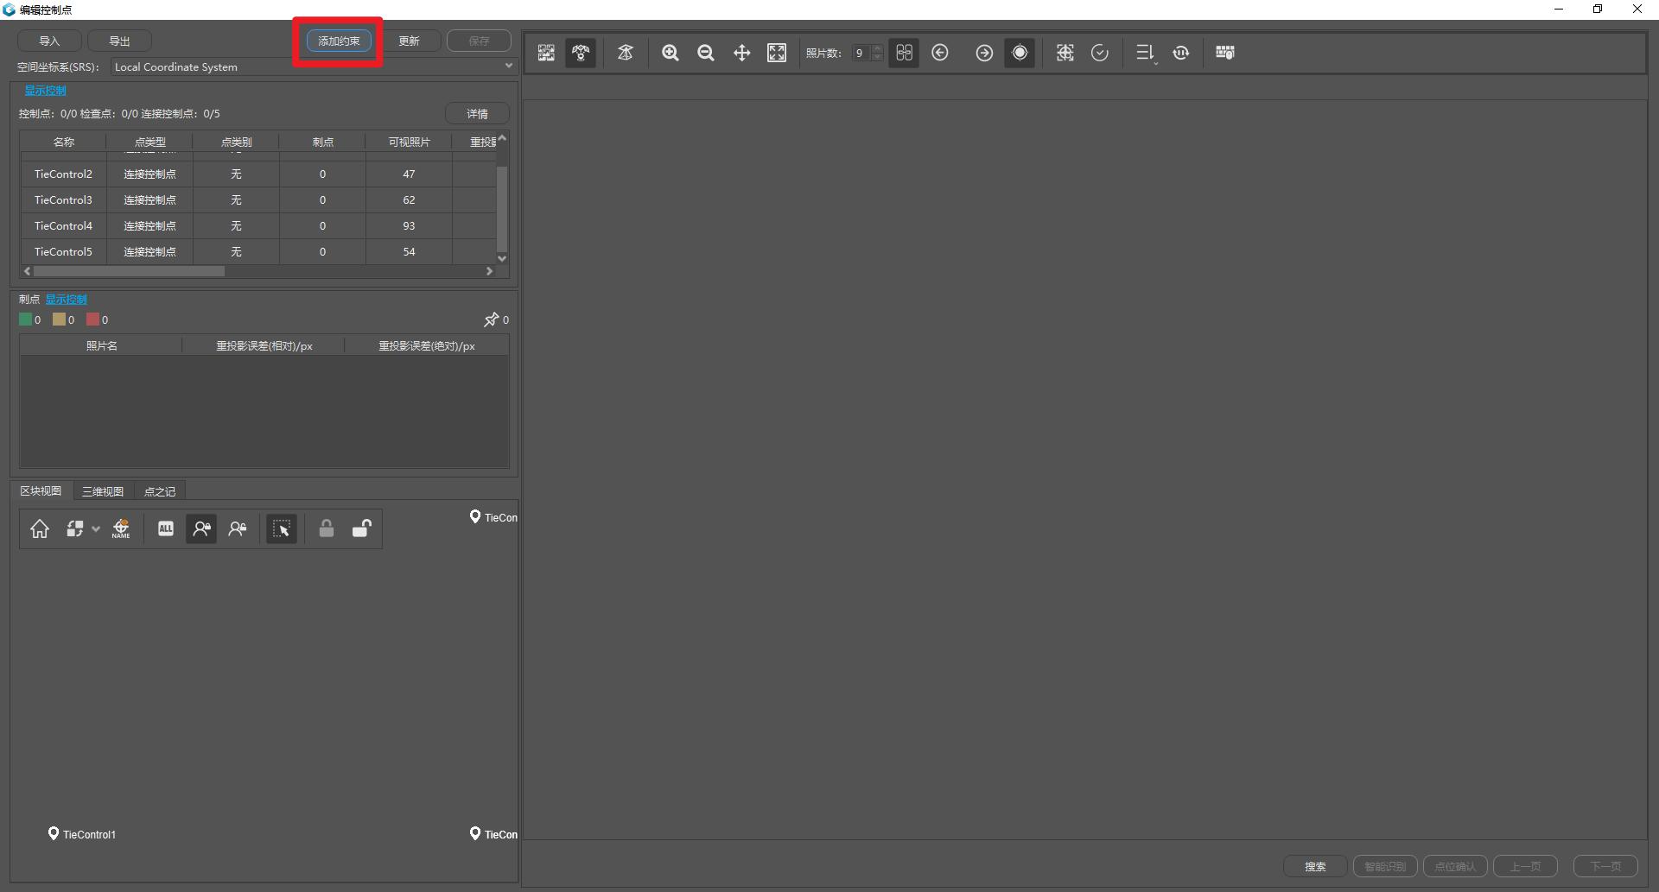Click the fit-to-view expand icon
The image size is (1659, 892).
coord(777,53)
